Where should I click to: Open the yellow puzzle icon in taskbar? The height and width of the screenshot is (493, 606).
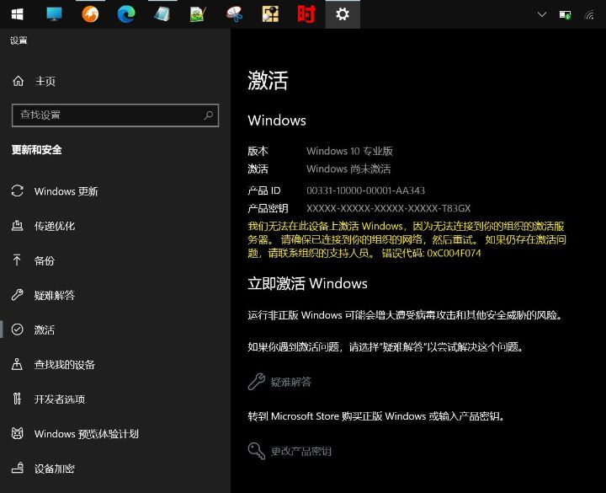point(270,14)
